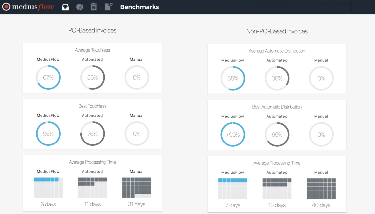
Task: Click the Non-PO-Based invoices heading
Action: coord(277,31)
